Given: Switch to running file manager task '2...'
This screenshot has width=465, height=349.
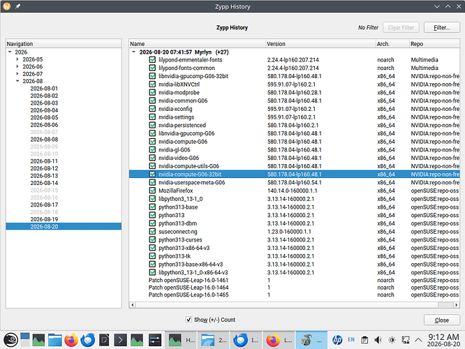Looking at the screenshot, I should pos(214,340).
